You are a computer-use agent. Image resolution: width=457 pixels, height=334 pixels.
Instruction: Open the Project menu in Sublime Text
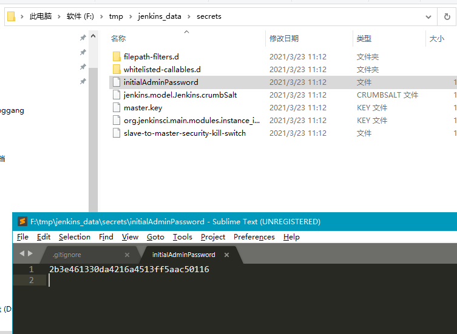point(213,237)
